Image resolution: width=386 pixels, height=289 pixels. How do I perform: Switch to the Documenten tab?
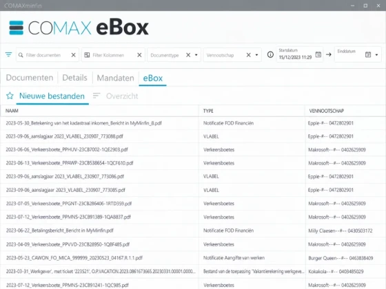[x=30, y=78]
